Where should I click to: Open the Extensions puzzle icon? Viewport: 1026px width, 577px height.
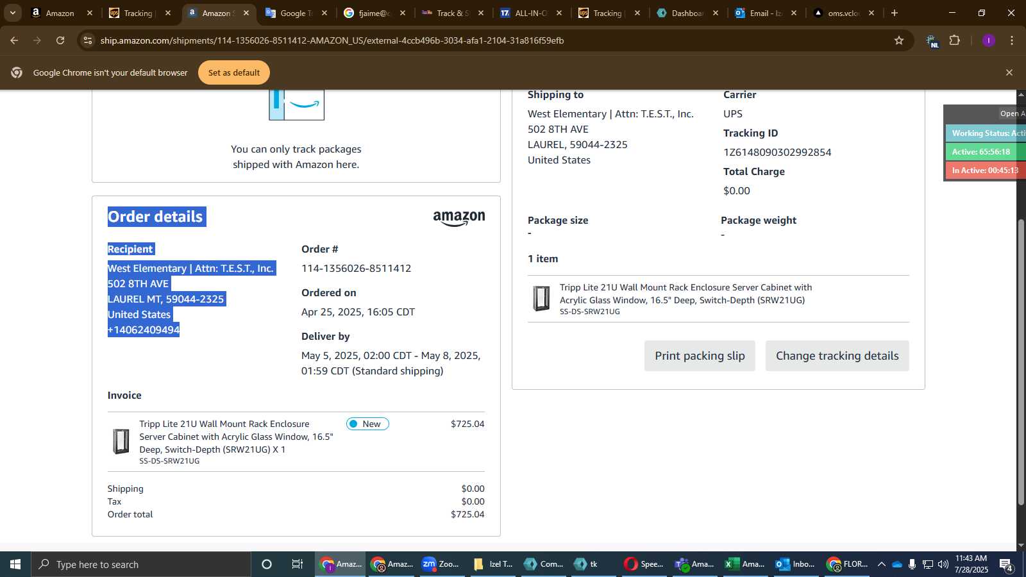click(x=955, y=40)
